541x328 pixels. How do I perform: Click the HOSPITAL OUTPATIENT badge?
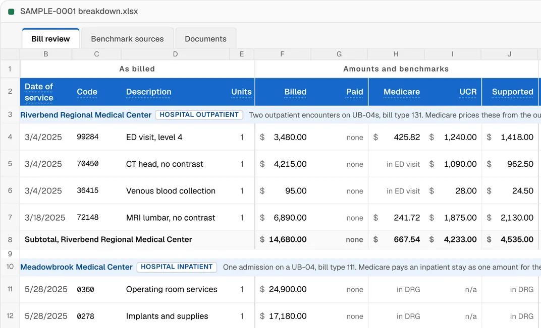(x=199, y=115)
